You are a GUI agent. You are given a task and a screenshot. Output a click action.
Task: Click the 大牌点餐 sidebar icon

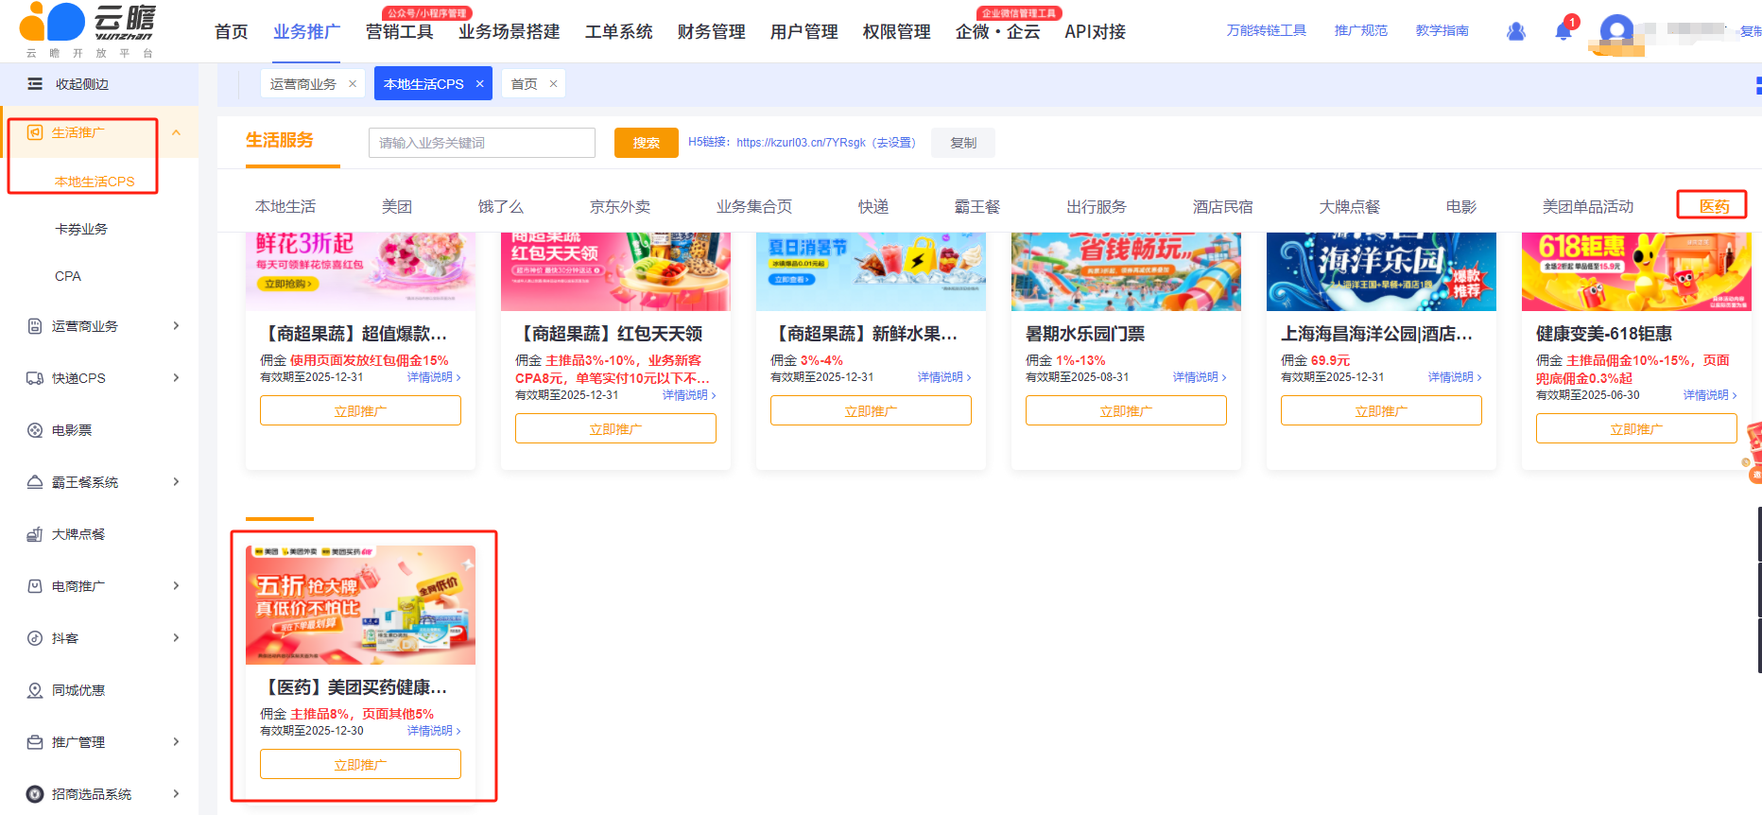click(x=35, y=534)
